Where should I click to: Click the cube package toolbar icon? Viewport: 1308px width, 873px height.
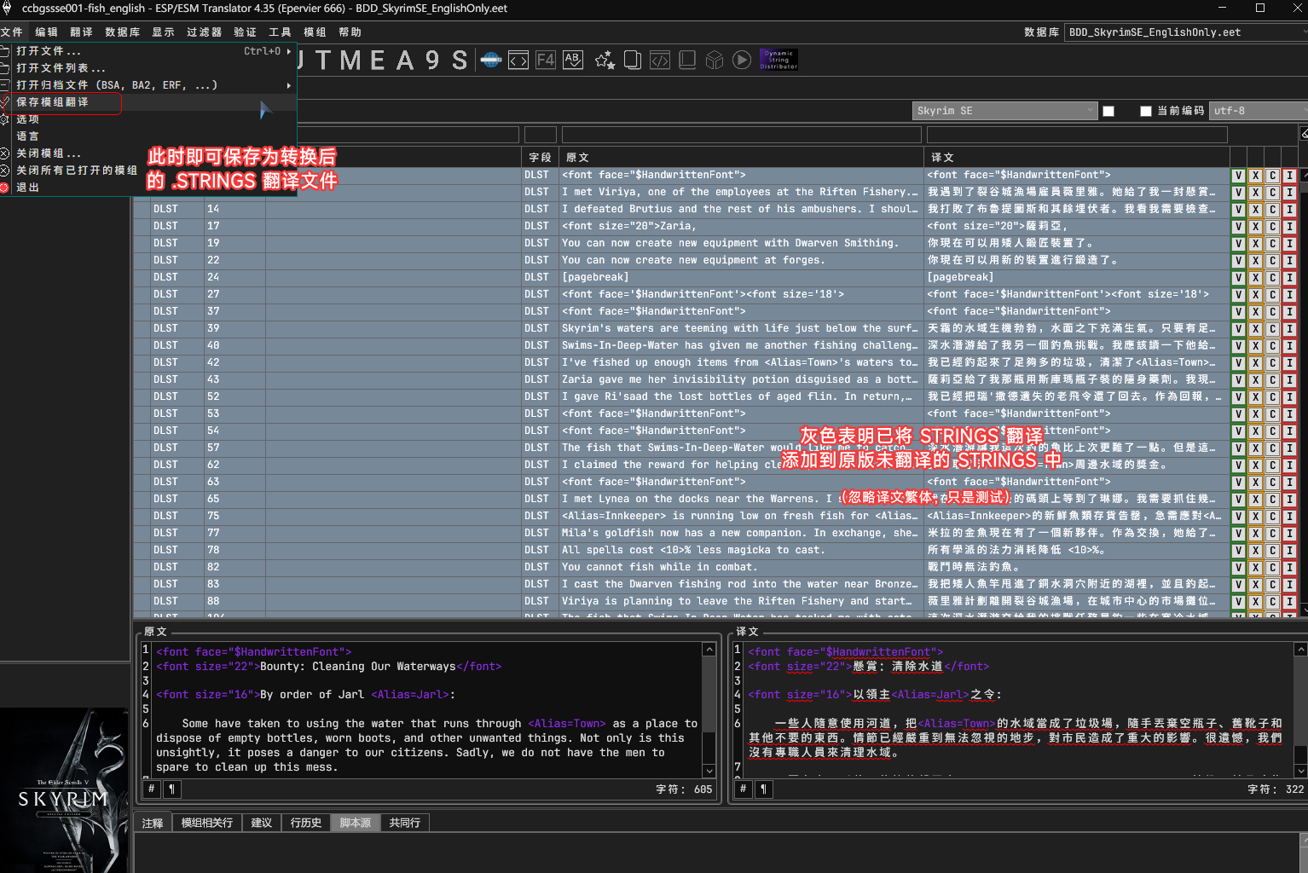[715, 60]
